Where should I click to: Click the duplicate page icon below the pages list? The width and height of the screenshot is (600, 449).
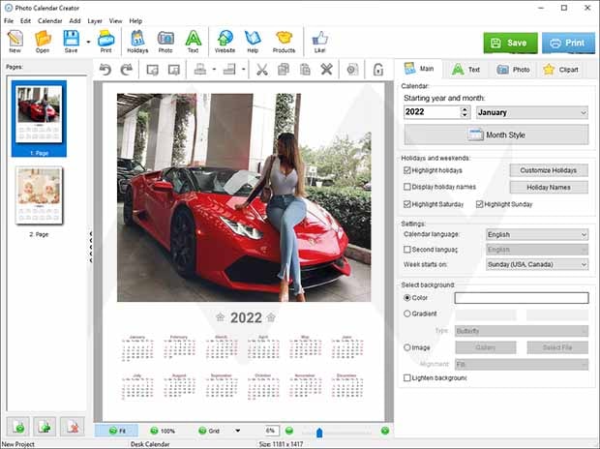point(45,427)
